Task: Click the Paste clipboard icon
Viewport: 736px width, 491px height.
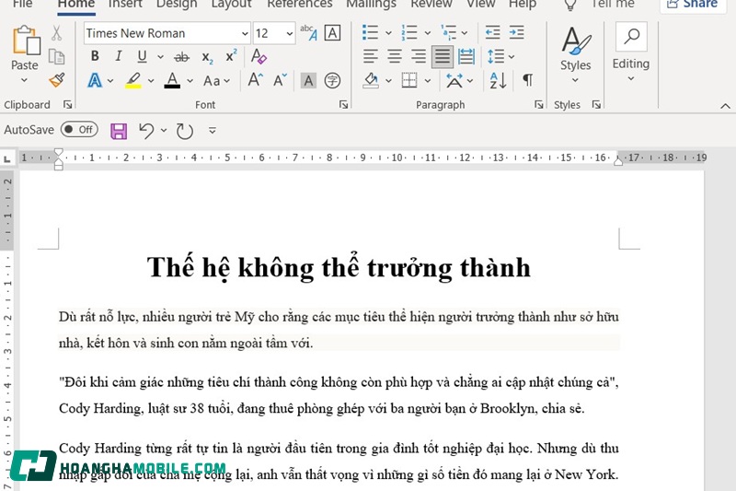Action: [26, 41]
